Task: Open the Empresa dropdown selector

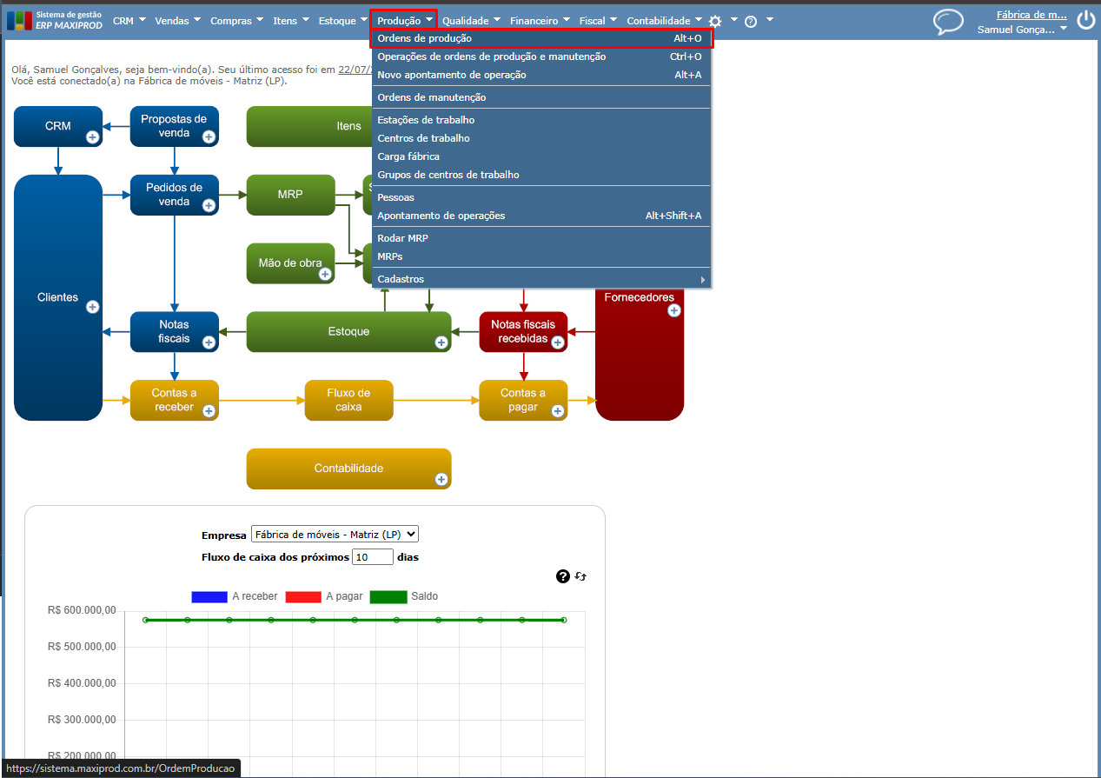Action: (335, 535)
